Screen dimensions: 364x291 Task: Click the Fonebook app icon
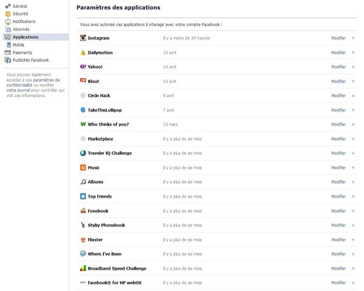(x=83, y=211)
